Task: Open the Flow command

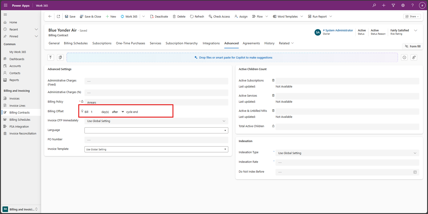Action: pos(257,17)
